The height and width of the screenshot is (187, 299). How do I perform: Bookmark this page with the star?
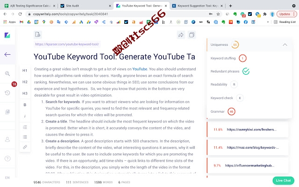[218, 14]
